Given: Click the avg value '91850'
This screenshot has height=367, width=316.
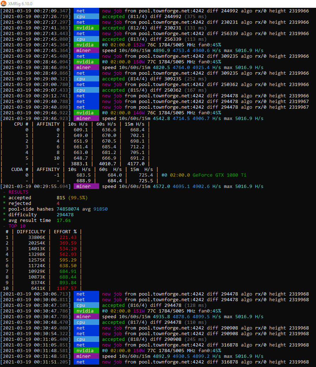Looking at the screenshot, I should pos(101,209).
